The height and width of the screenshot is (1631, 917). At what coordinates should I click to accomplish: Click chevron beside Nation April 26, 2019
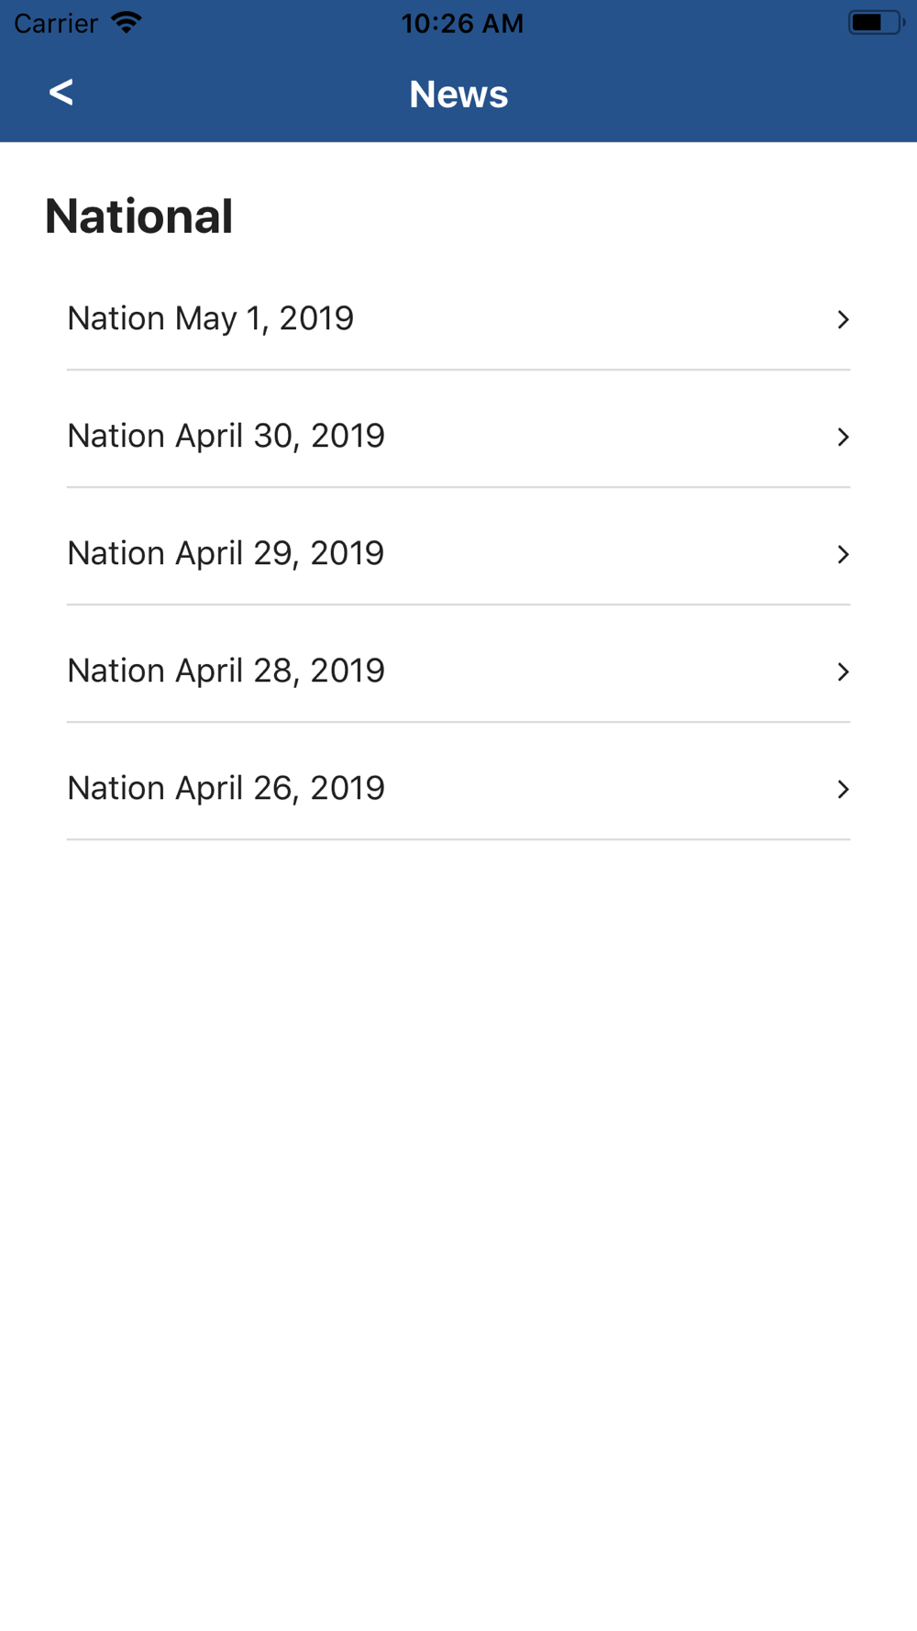point(843,789)
